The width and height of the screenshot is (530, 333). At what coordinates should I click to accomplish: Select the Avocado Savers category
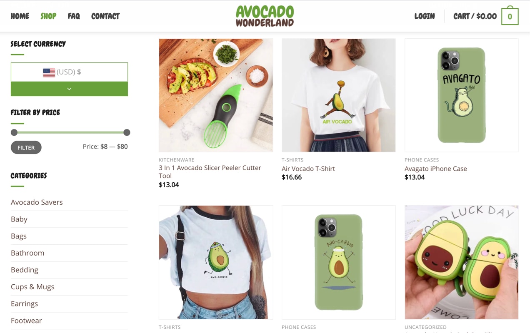point(37,202)
